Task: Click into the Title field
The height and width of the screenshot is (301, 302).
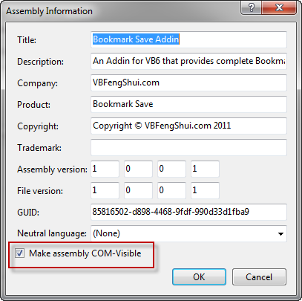Action: (188, 39)
